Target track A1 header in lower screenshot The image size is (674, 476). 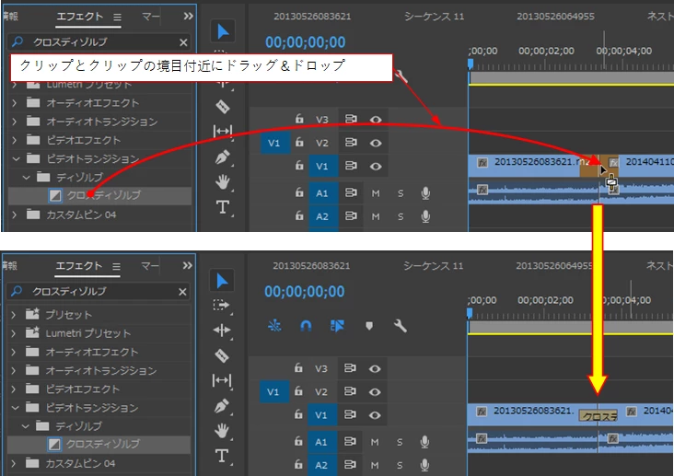point(321,442)
